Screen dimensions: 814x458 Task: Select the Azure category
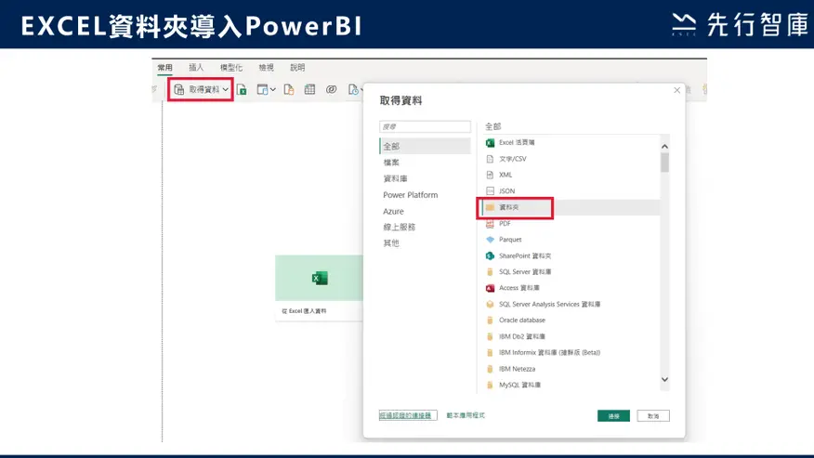(393, 211)
